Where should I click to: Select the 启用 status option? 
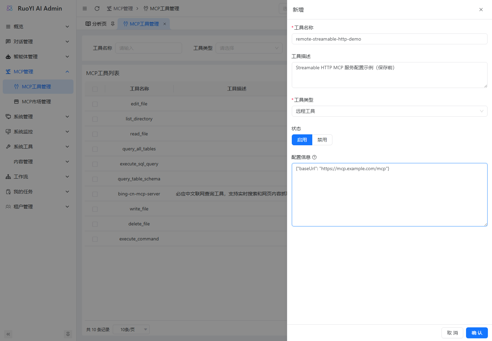point(302,140)
